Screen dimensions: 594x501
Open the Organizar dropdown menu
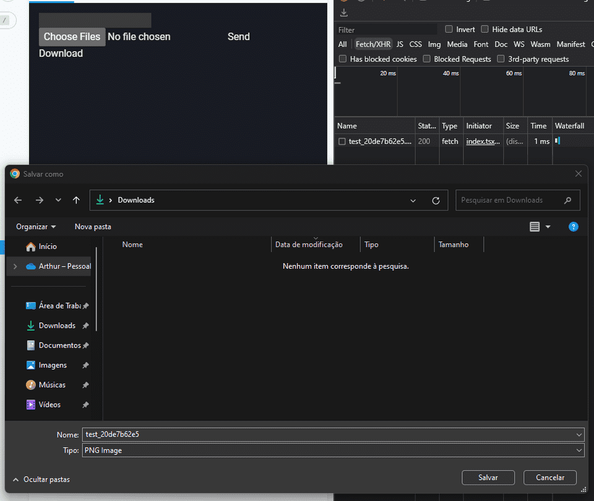click(35, 227)
